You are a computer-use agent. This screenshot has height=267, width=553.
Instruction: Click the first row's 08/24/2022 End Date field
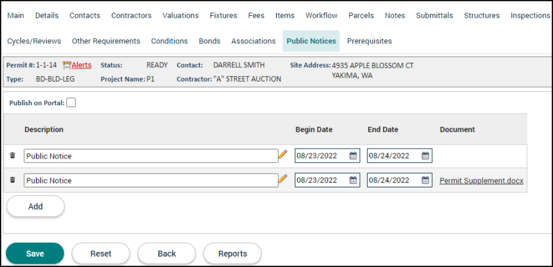click(400, 156)
